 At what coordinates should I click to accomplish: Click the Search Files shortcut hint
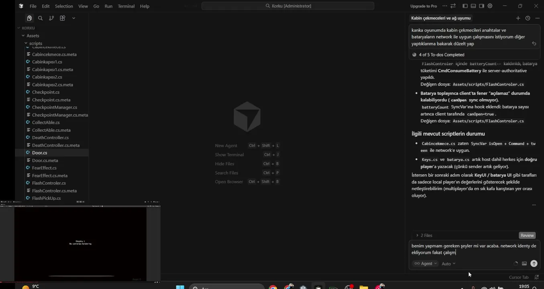pyautogui.click(x=247, y=173)
